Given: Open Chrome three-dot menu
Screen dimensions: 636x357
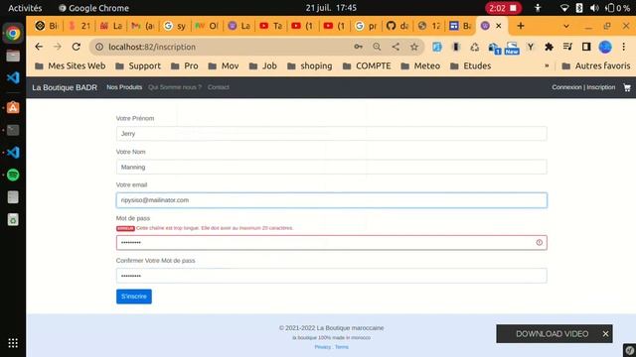Looking at the screenshot, I should 623,47.
